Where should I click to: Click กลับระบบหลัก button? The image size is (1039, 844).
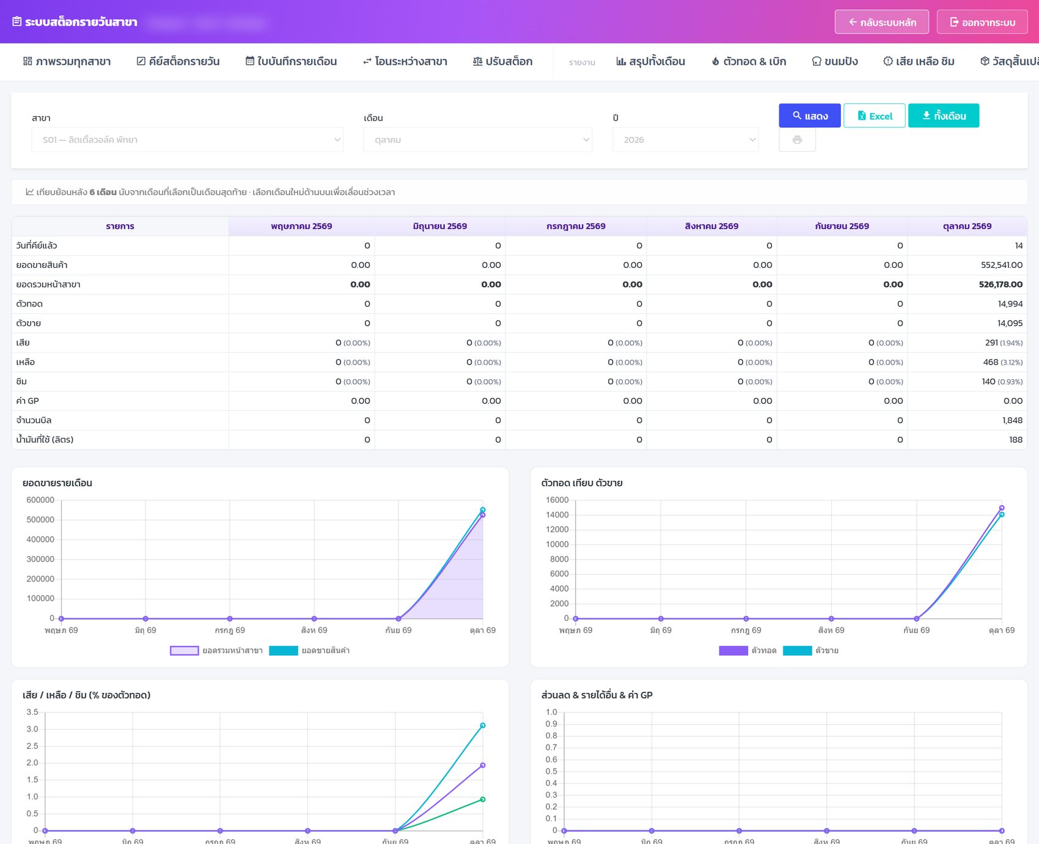882,22
